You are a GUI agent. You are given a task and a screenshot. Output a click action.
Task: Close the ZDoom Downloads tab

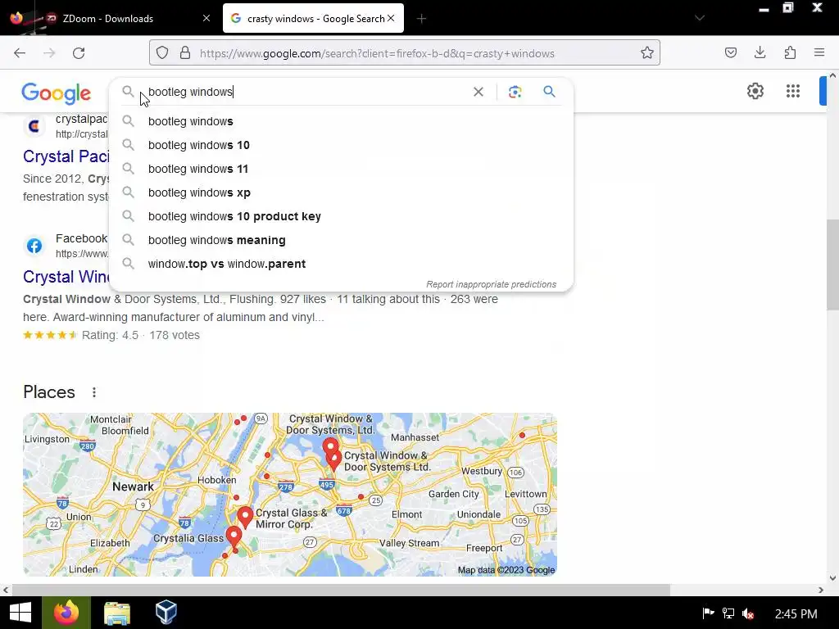[206, 18]
